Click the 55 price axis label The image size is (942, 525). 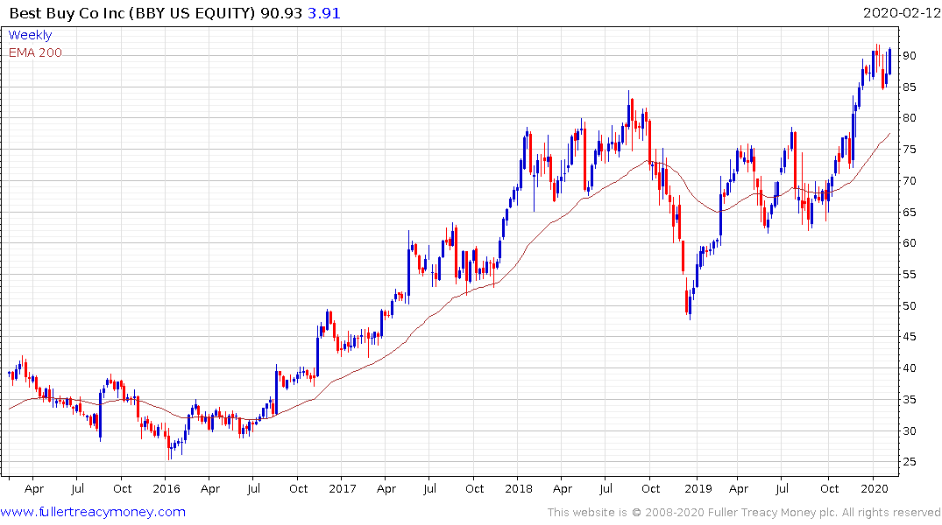pyautogui.click(x=910, y=275)
